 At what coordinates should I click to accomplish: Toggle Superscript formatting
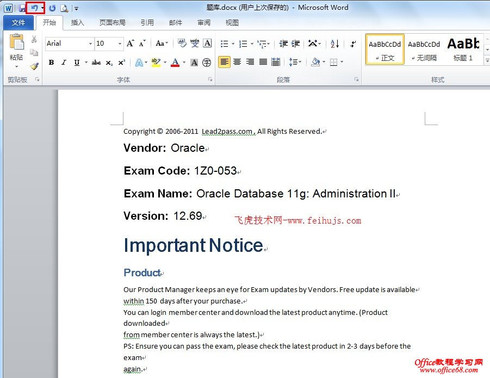coord(122,63)
